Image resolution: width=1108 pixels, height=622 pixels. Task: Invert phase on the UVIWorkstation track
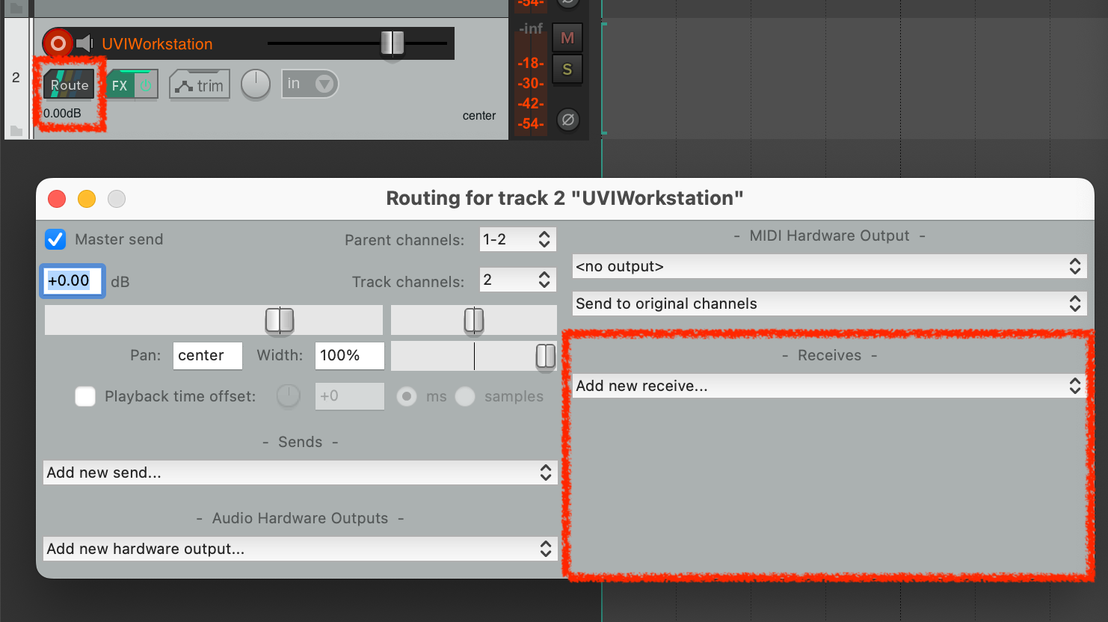click(x=567, y=120)
